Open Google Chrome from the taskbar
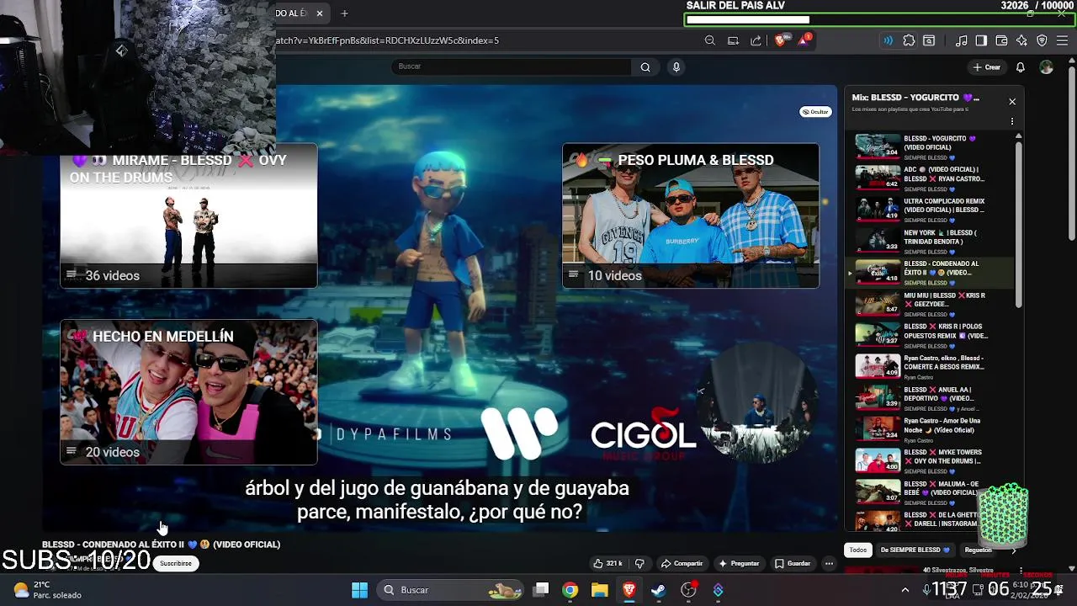 pyautogui.click(x=570, y=590)
